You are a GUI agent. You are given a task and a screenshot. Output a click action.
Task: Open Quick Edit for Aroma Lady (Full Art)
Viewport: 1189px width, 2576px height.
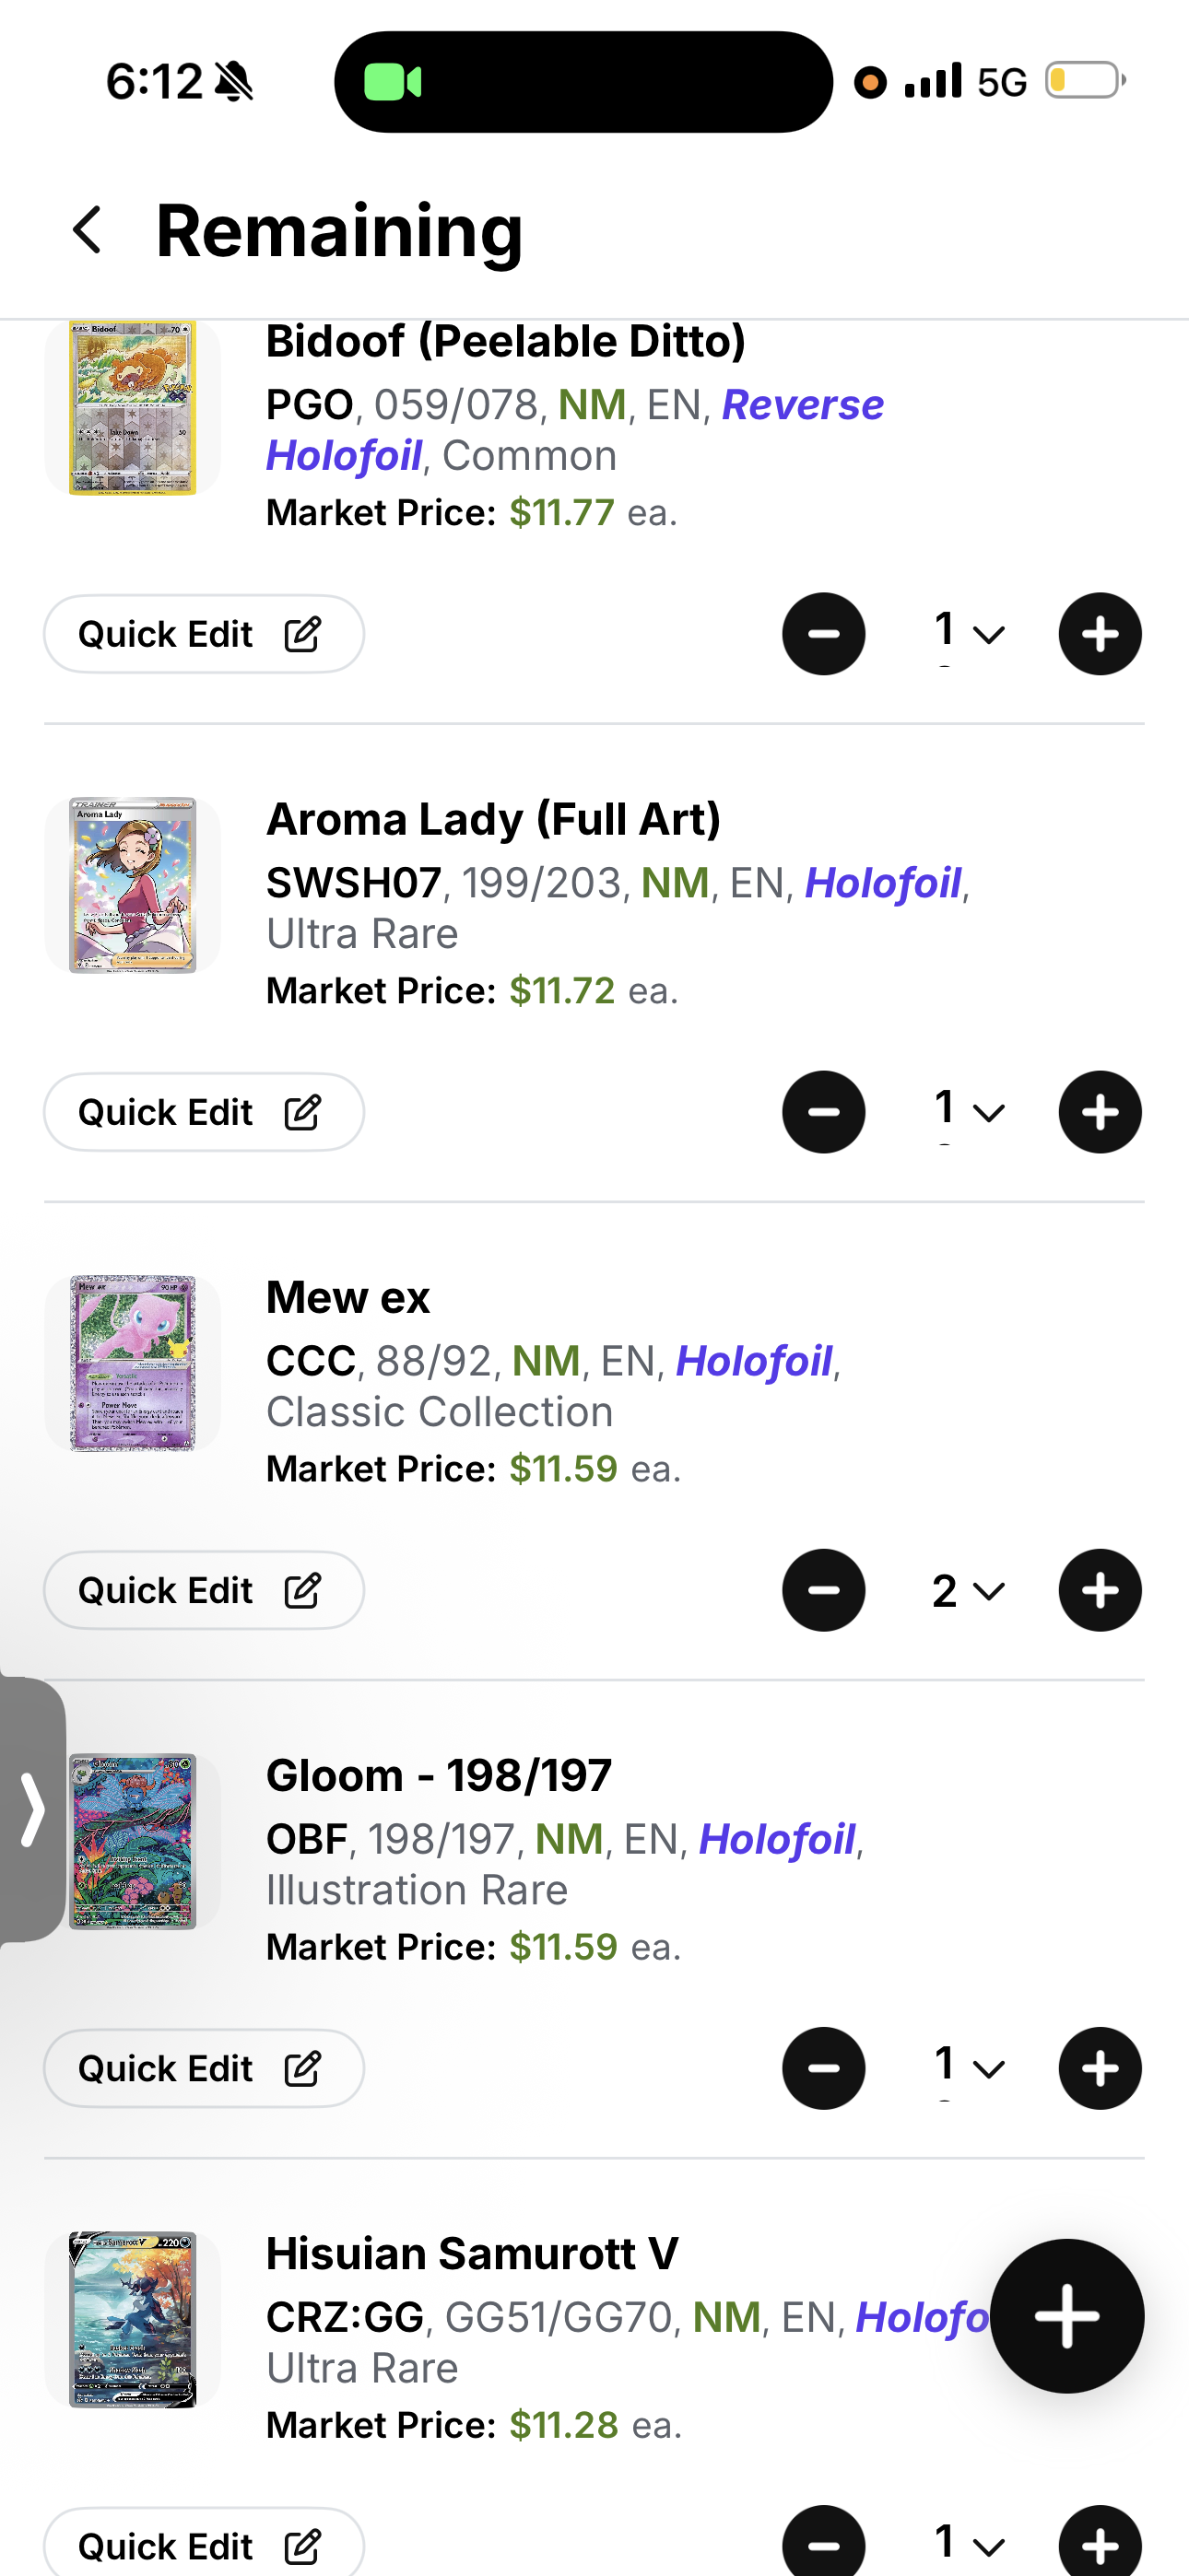coord(203,1112)
